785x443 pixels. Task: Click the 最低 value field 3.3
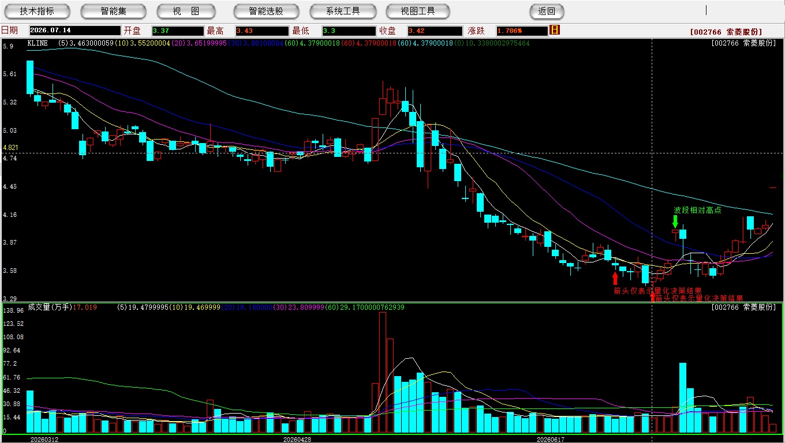click(349, 31)
